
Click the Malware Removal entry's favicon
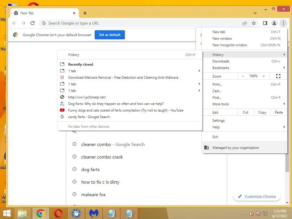pyautogui.click(x=62, y=77)
